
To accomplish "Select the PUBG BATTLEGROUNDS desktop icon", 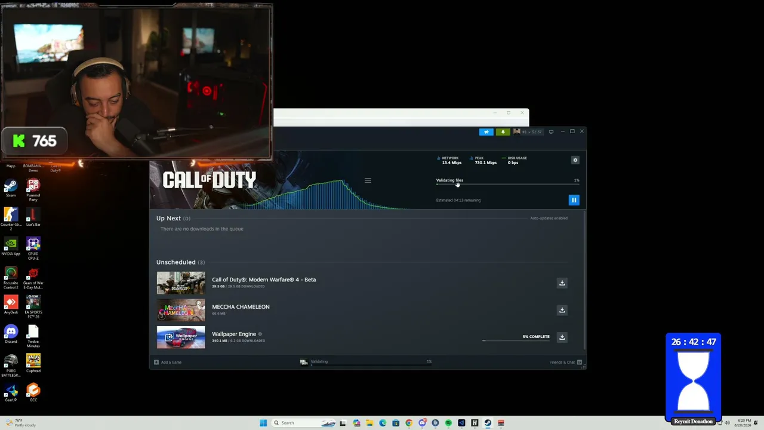I will click(11, 366).
